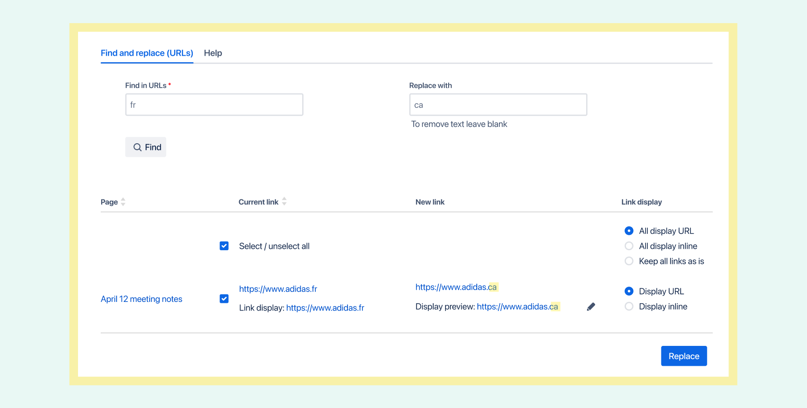The height and width of the screenshot is (408, 807).
Task: Open the April 12 meeting notes page
Action: (142, 299)
